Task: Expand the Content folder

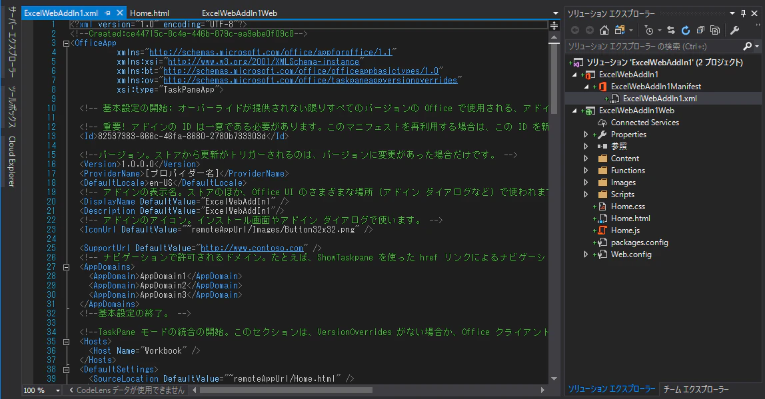Action: [586, 159]
